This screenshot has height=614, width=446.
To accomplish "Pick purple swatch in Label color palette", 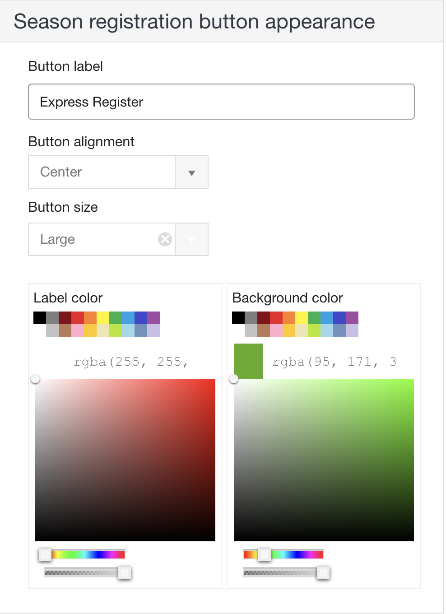I will click(153, 318).
